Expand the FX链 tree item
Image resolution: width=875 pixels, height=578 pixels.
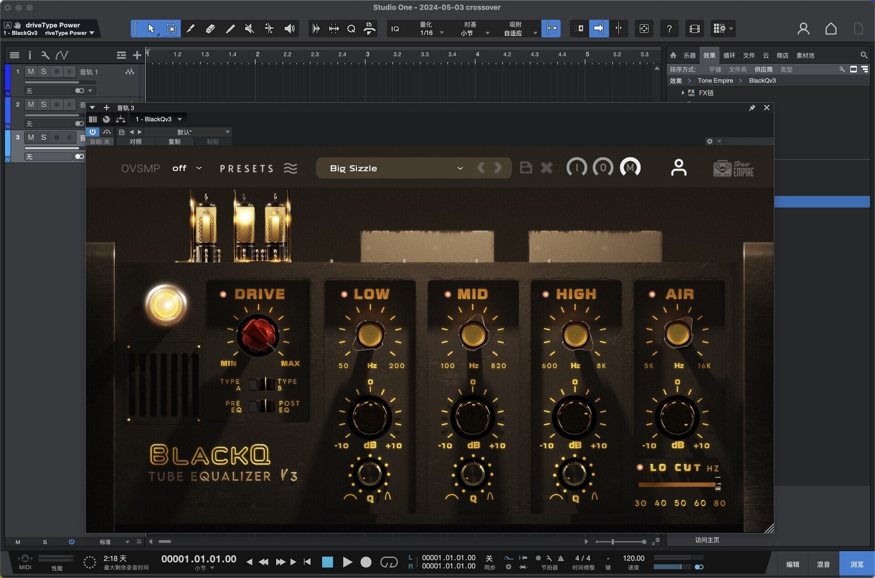point(683,93)
